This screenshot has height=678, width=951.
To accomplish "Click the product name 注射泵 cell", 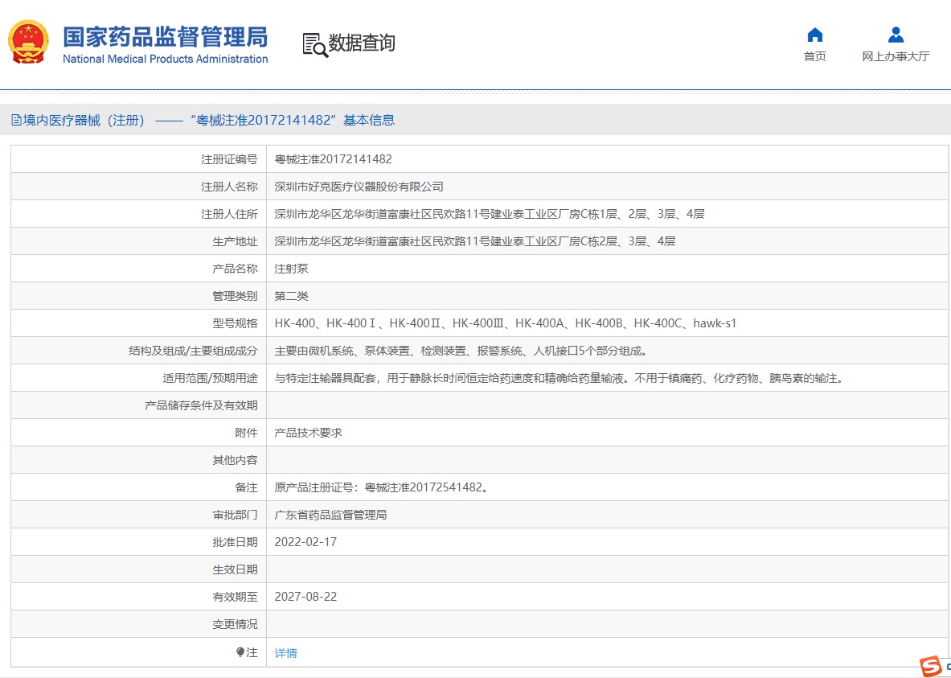I will [x=291, y=269].
